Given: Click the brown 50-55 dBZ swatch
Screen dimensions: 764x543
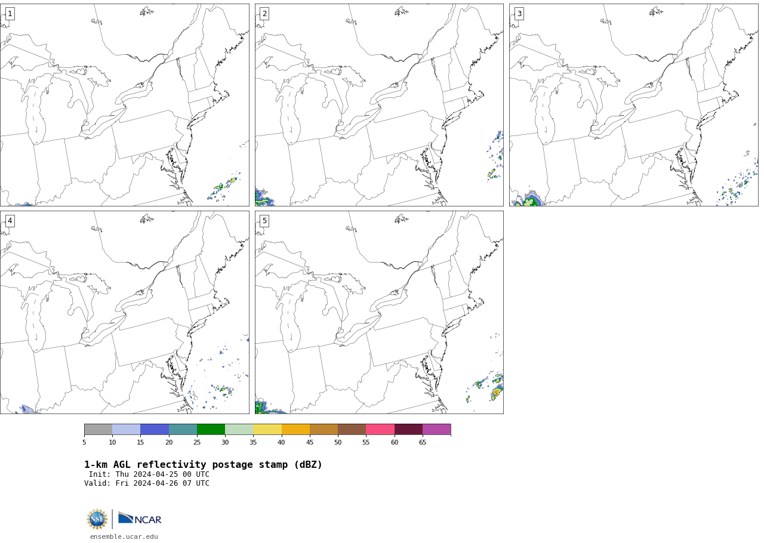Looking at the screenshot, I should [x=352, y=430].
